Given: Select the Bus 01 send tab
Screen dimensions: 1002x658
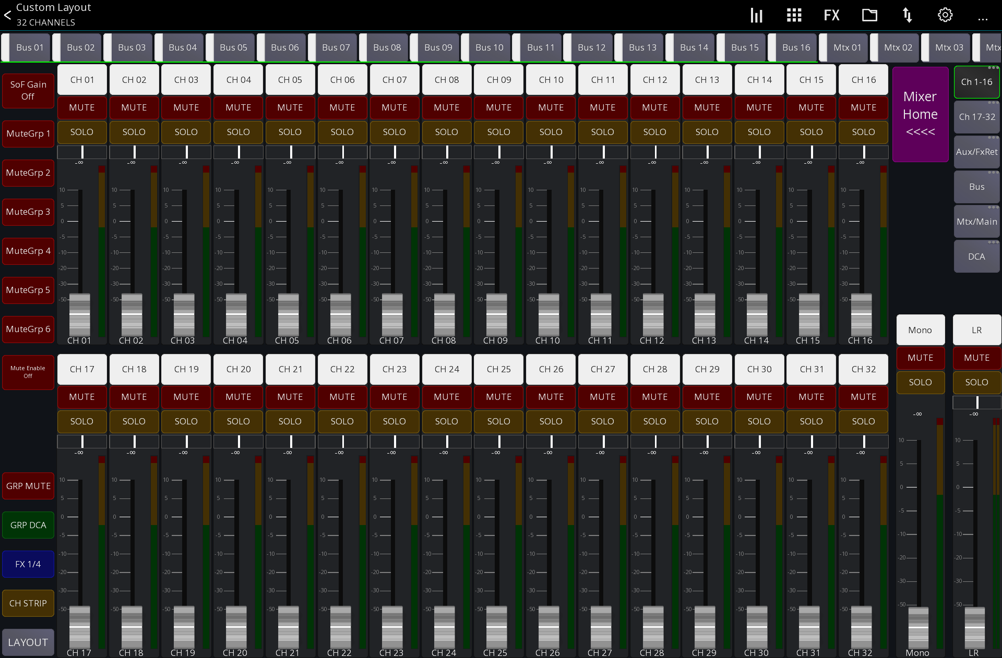Looking at the screenshot, I should [26, 47].
